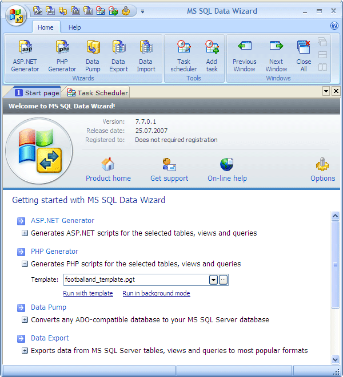Click large MS SQL Data Wizard logo

pyautogui.click(x=39, y=151)
